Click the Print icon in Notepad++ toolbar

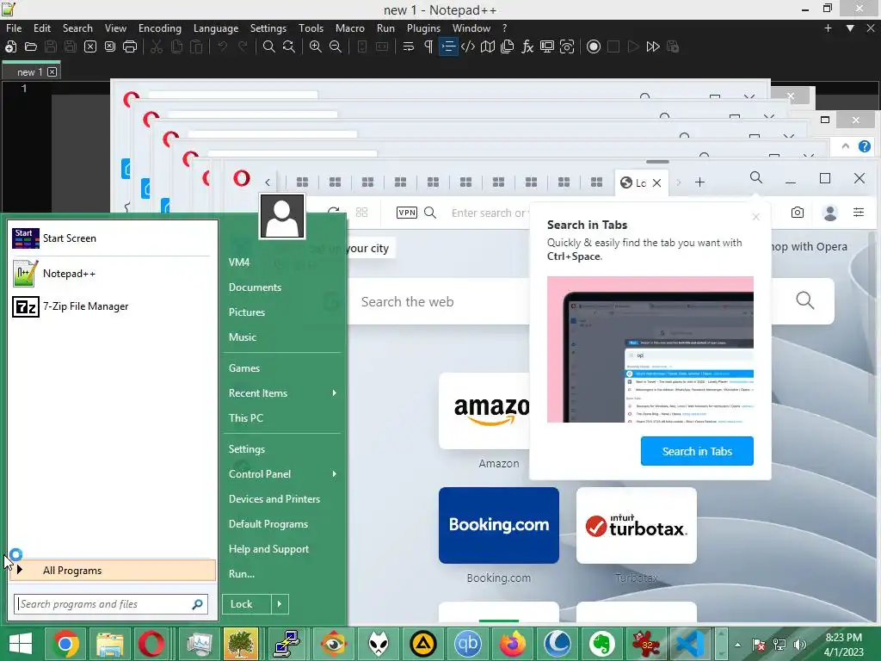pyautogui.click(x=130, y=46)
